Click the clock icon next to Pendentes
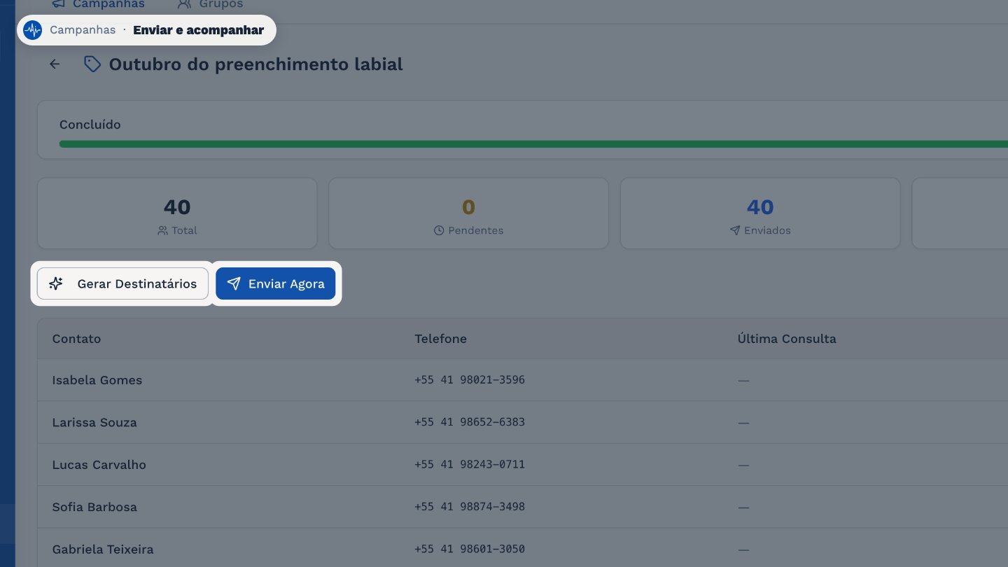The image size is (1008, 567). point(439,230)
